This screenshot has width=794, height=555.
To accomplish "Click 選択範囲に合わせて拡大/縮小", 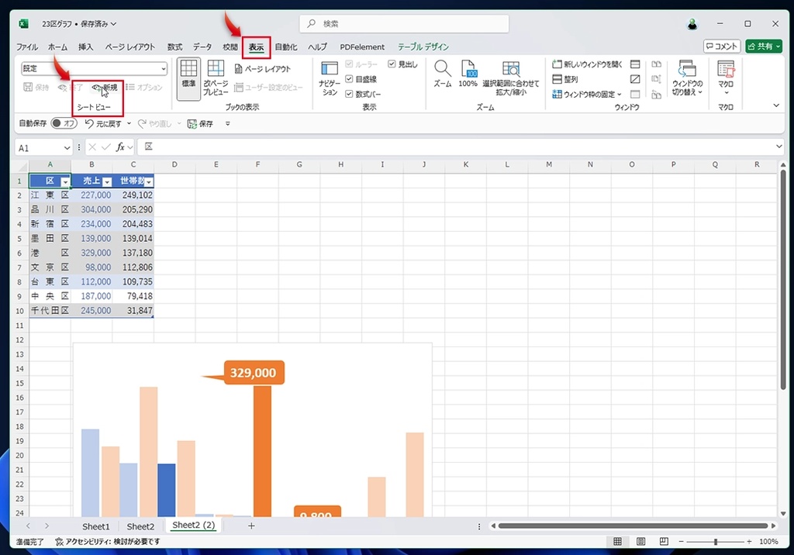I will pyautogui.click(x=510, y=78).
